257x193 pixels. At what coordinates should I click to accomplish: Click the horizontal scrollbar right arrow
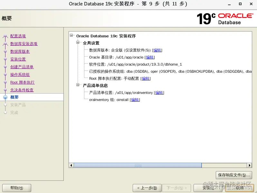(249, 165)
